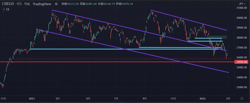Viewport: 250px width, 103px height.
Task: Open chart settings gear icon
Action: (x=242, y=99)
